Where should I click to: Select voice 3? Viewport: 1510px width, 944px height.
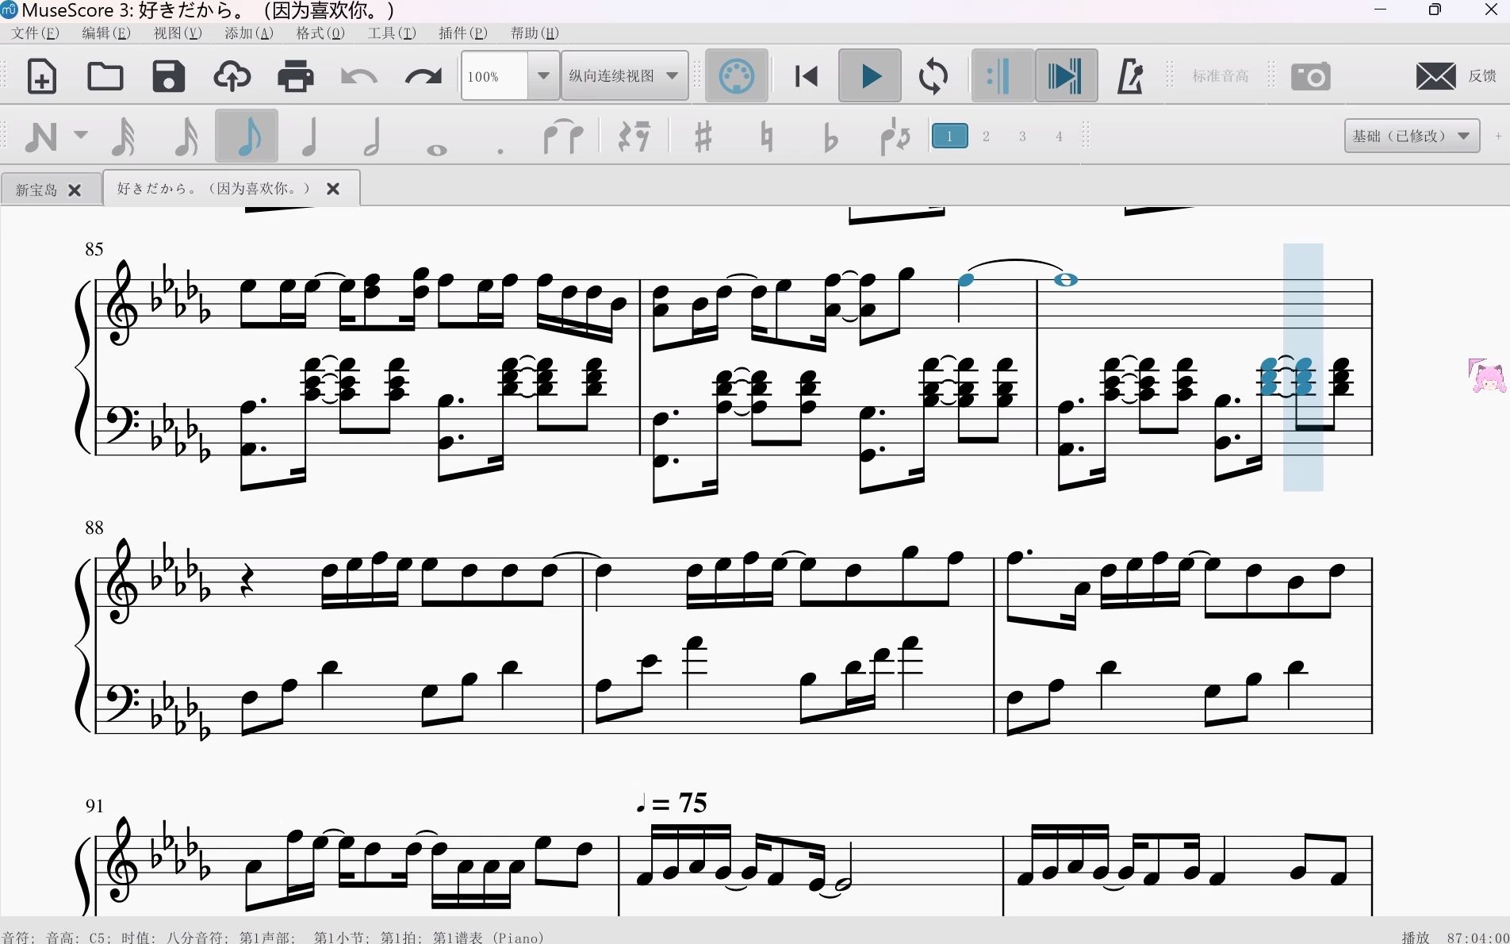1022,136
